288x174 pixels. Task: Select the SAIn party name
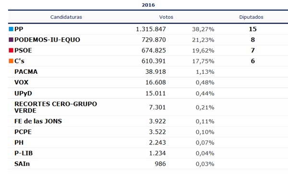click(x=22, y=163)
